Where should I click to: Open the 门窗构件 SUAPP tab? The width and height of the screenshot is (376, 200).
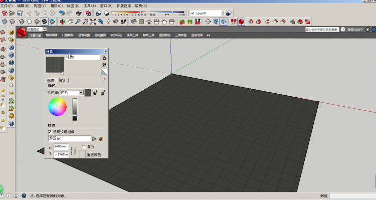(x=68, y=35)
